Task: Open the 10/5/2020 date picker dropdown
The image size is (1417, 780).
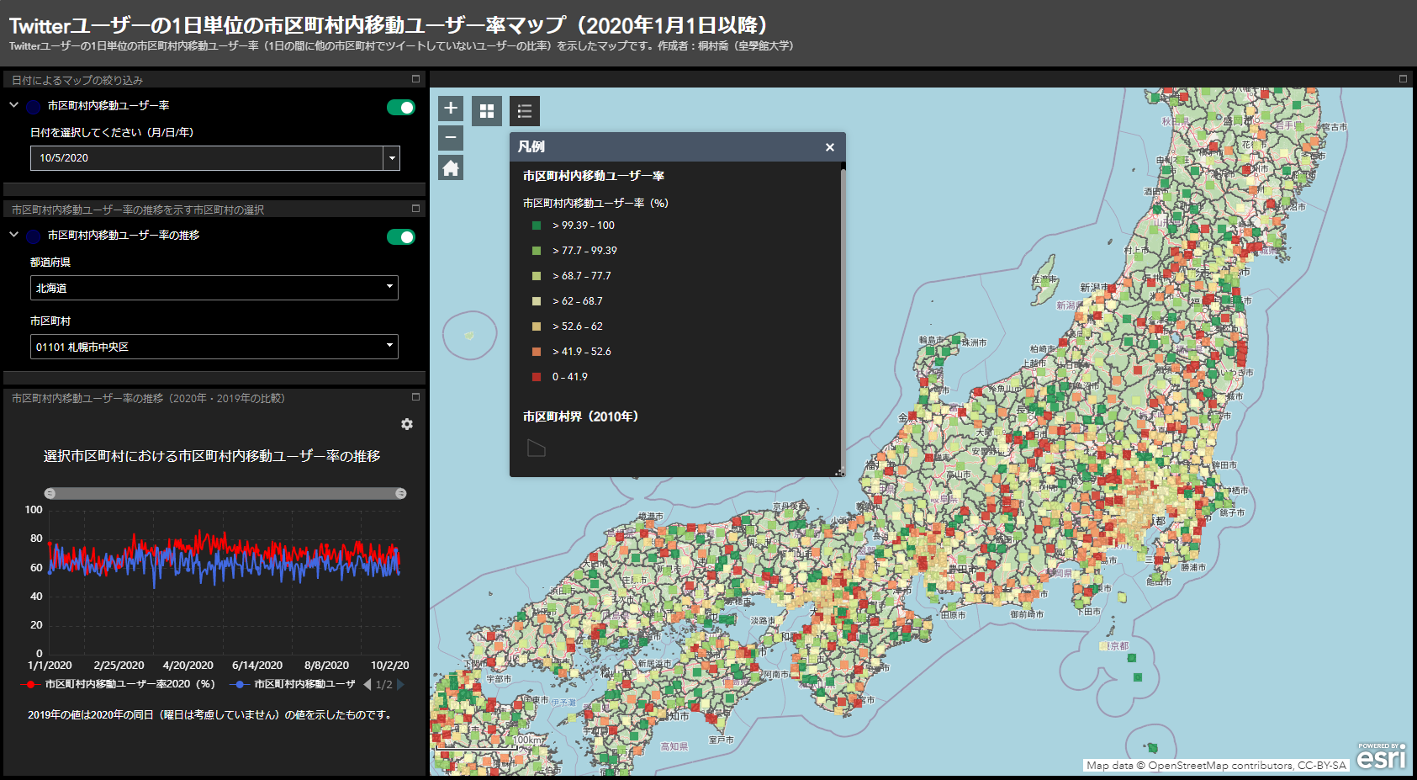Action: (391, 158)
